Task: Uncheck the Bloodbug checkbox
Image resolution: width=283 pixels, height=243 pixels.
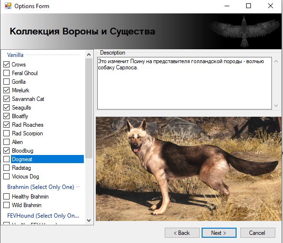Action: [x=7, y=151]
